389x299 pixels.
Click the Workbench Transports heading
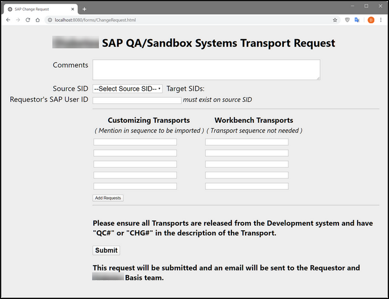254,121
